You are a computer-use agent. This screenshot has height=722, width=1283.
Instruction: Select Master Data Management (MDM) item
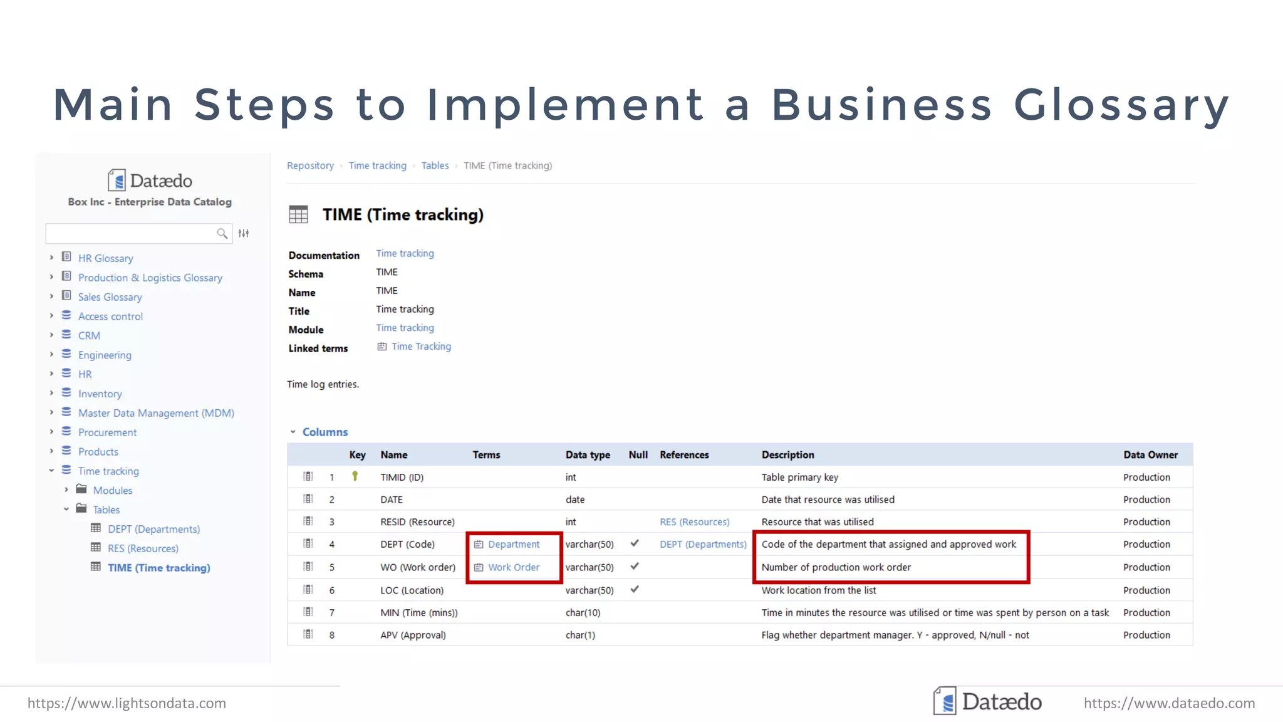pos(156,413)
